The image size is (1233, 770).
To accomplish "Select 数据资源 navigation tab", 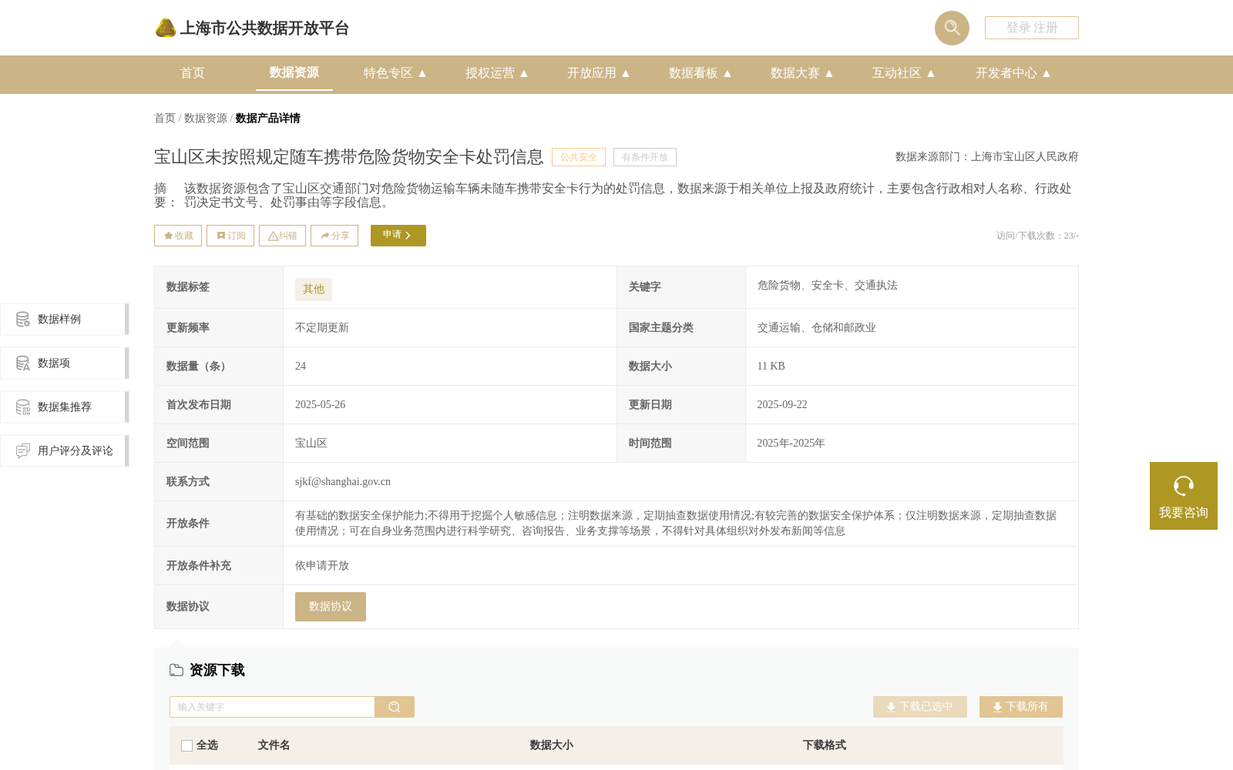I will coord(294,72).
